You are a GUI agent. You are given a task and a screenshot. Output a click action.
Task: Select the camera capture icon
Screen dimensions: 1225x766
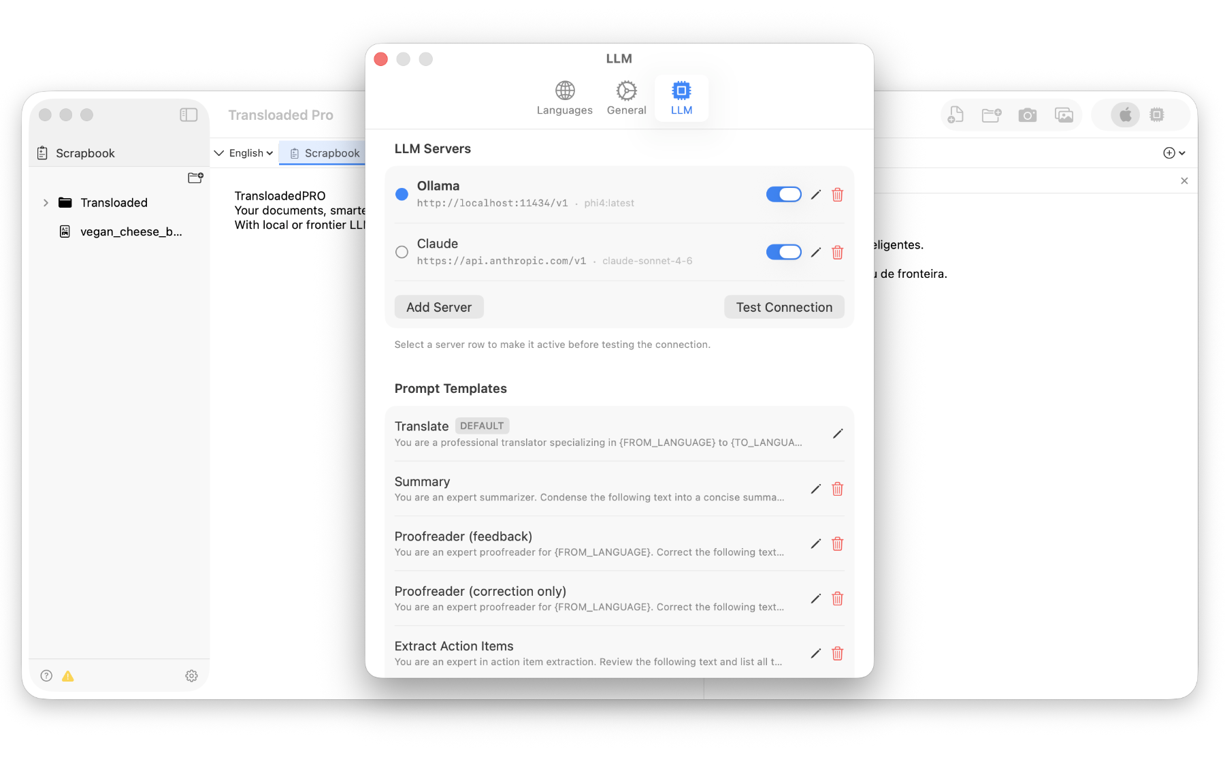tap(1028, 114)
